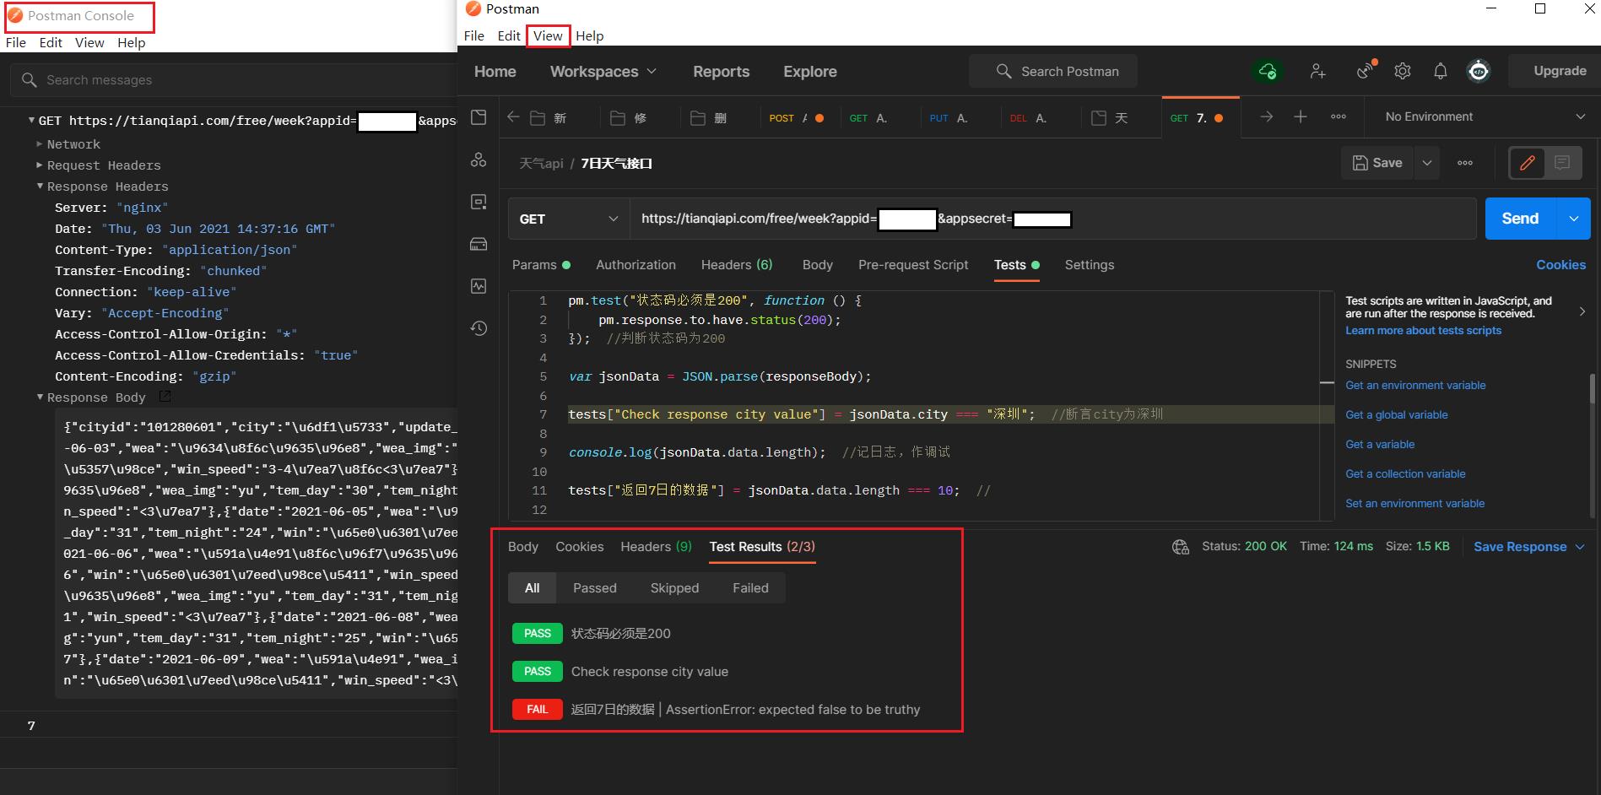This screenshot has width=1601, height=795.
Task: Open the No Environment selector
Action: (x=1485, y=116)
